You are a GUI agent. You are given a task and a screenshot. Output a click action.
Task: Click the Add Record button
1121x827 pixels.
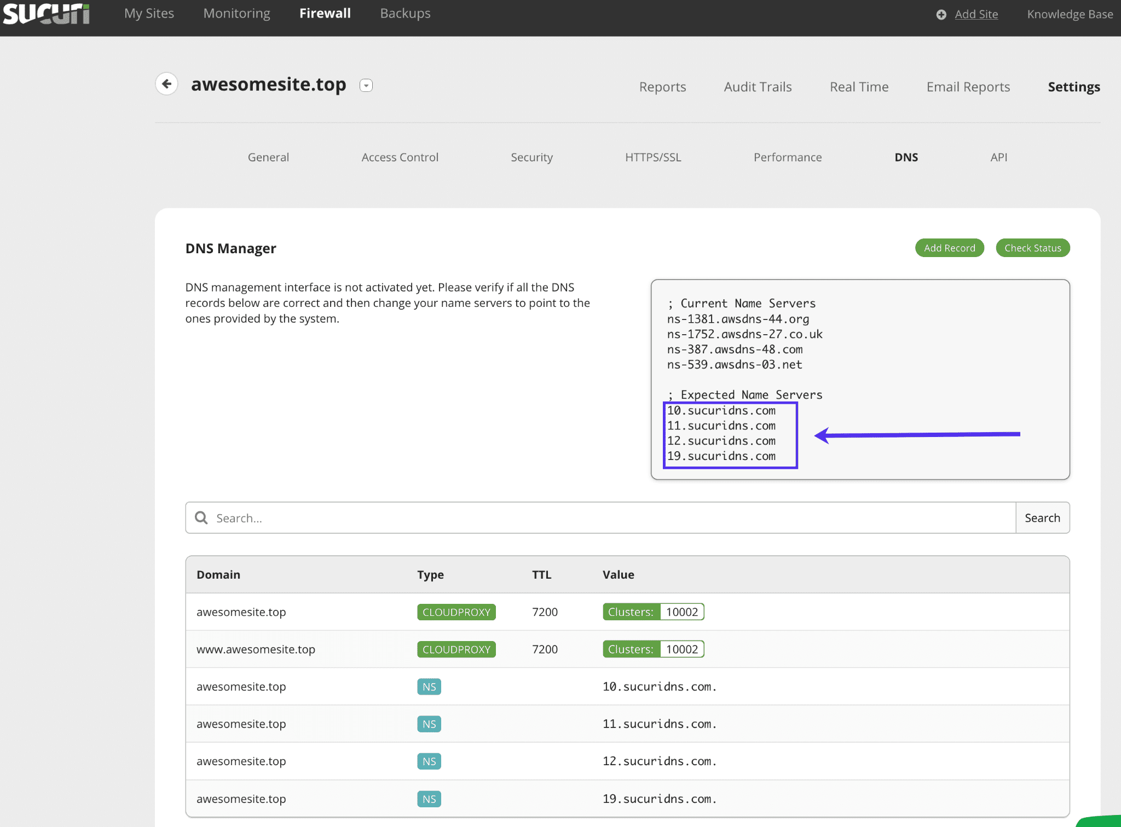tap(949, 248)
